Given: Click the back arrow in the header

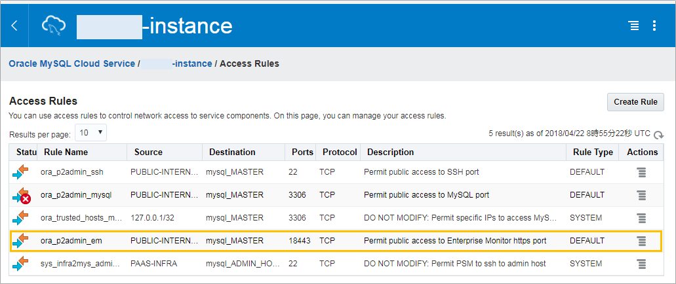Looking at the screenshot, I should (14, 26).
